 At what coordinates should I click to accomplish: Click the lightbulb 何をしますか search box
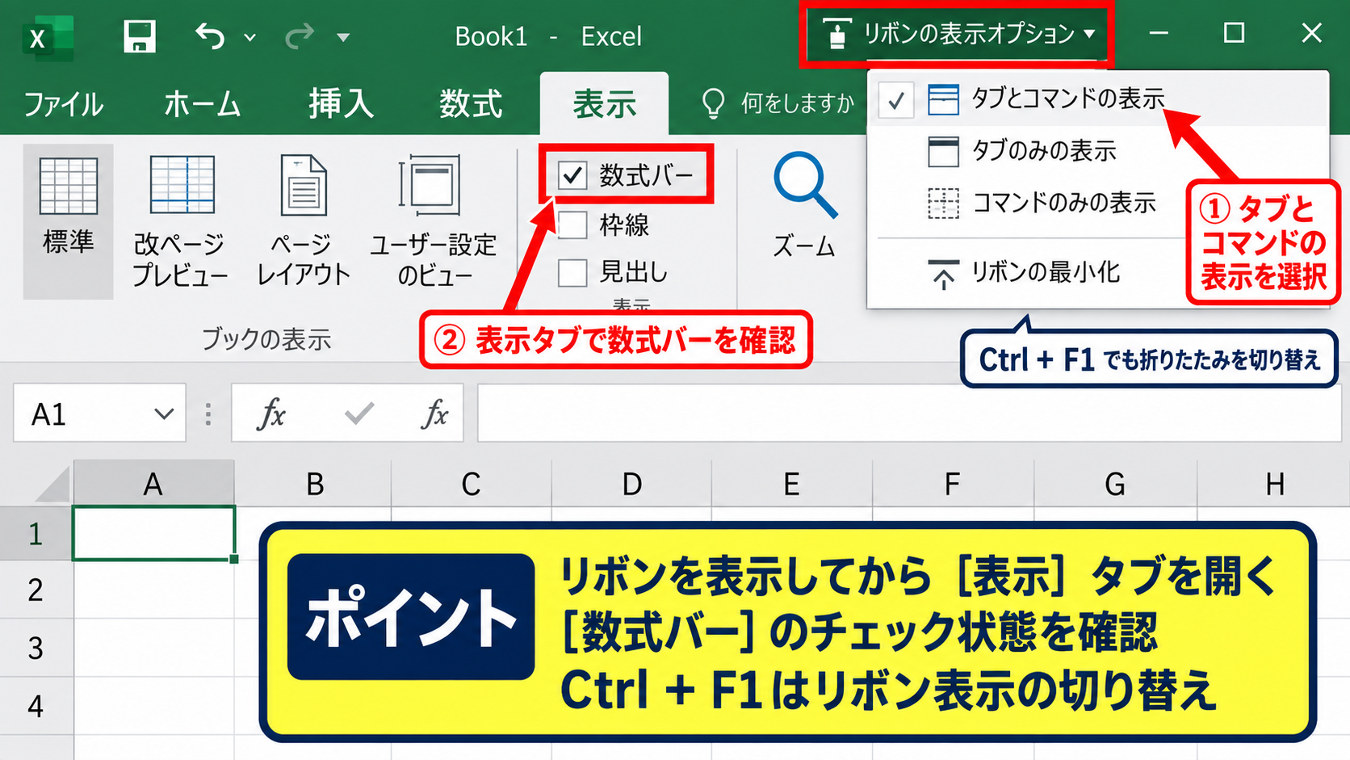778,103
